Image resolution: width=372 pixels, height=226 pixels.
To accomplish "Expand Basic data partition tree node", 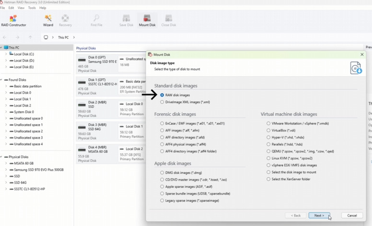I will coord(6,86).
